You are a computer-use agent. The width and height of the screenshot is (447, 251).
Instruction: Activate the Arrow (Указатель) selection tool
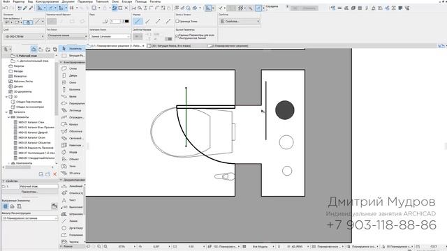tap(73, 49)
